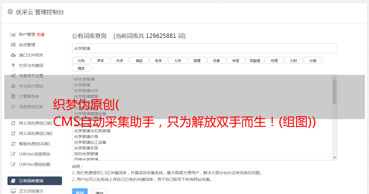Select the 成像 tag button
Image resolution: width=369 pixels, height=194 pixels.
(216, 60)
